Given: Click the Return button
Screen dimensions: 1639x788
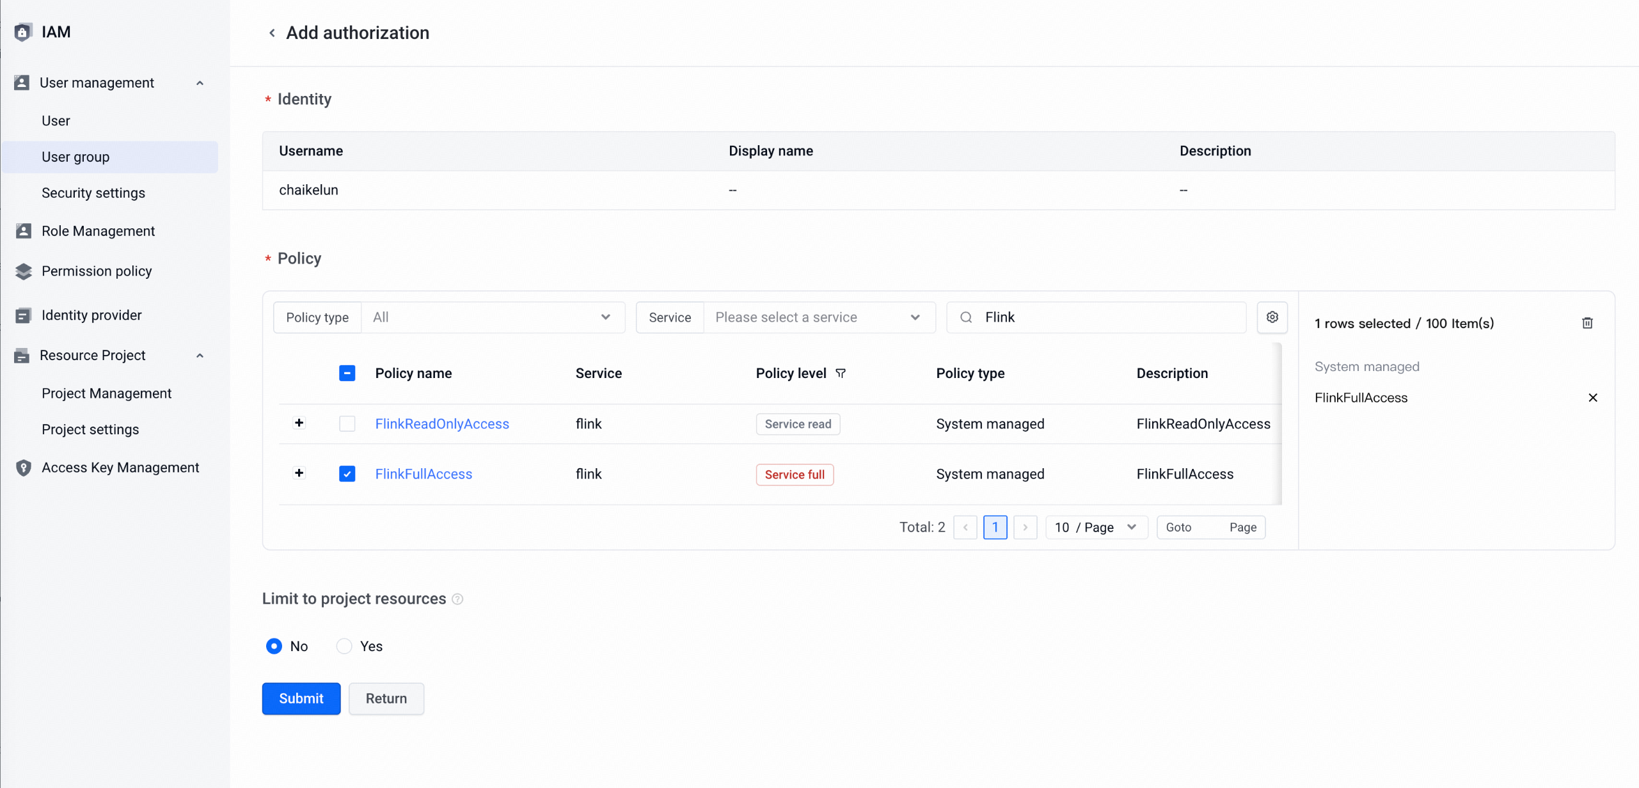Looking at the screenshot, I should (x=386, y=698).
